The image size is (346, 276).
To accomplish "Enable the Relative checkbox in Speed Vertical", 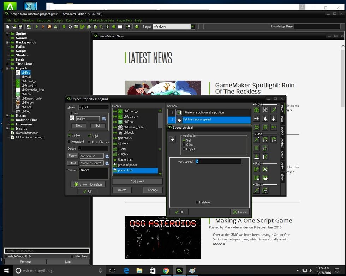I will coord(197,202).
